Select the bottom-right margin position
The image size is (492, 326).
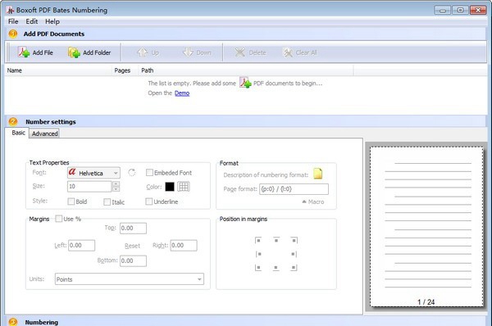coord(294,267)
